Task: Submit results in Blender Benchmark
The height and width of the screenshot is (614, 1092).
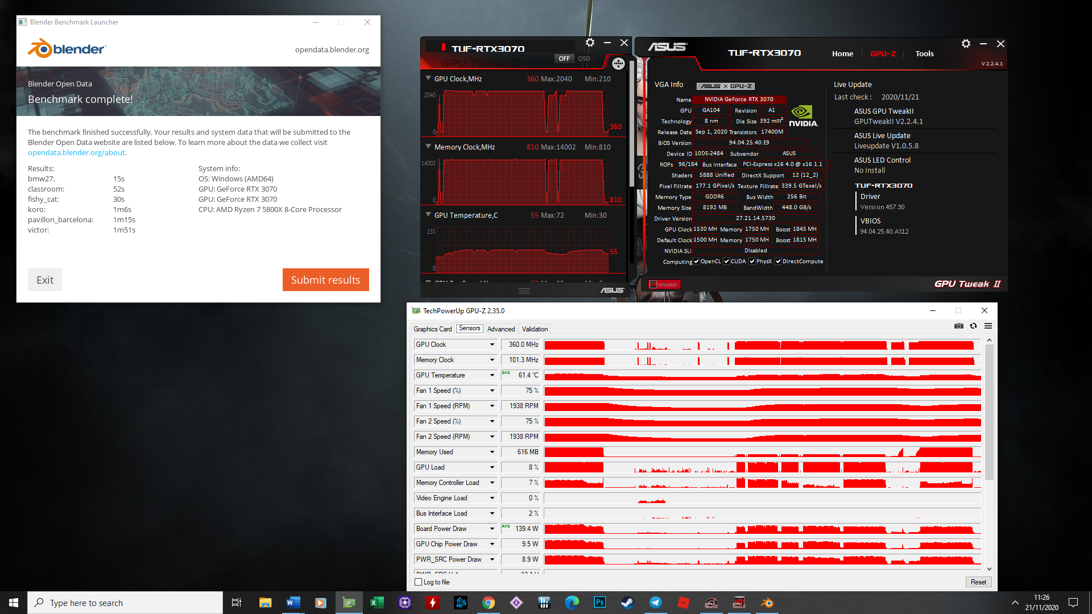Action: [325, 280]
